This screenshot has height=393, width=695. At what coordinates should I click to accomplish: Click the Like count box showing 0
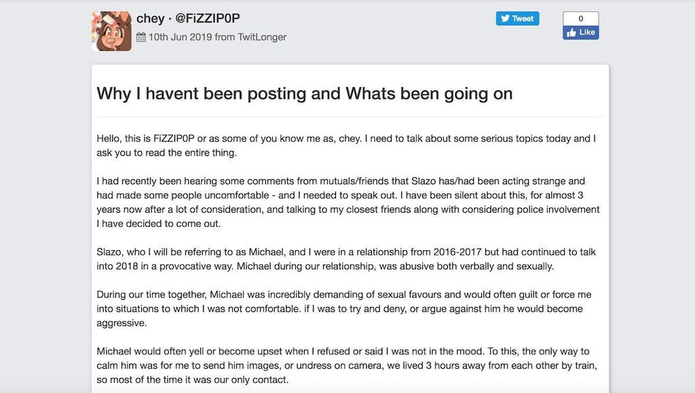[x=581, y=18]
